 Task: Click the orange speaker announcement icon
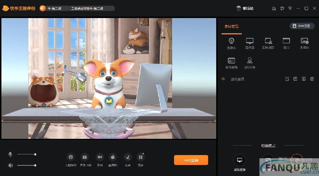(43, 8)
